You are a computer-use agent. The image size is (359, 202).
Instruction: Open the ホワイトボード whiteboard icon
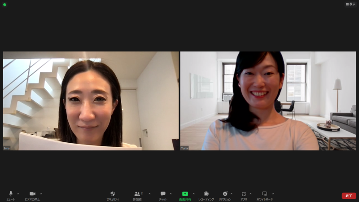click(x=264, y=194)
